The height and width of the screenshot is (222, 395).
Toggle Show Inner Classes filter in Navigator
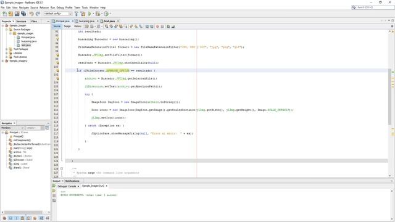(x=29, y=218)
